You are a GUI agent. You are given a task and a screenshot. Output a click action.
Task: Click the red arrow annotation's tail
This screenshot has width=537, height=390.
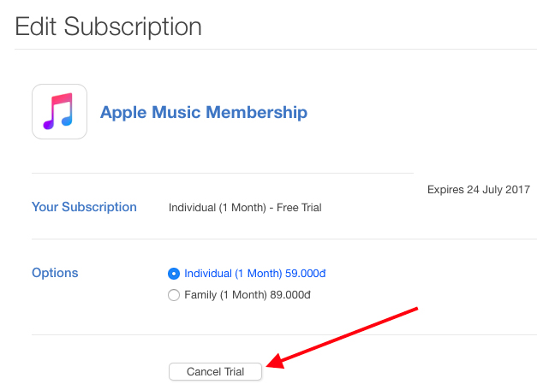click(x=415, y=309)
